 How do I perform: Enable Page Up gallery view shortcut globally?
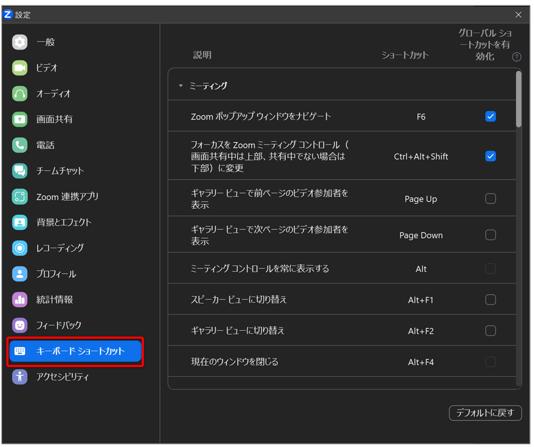point(490,199)
